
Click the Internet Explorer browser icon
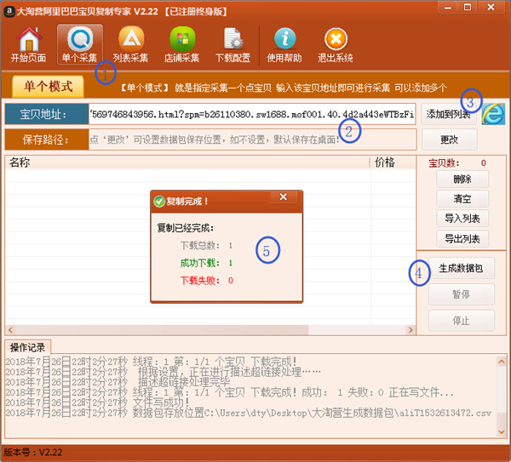493,115
